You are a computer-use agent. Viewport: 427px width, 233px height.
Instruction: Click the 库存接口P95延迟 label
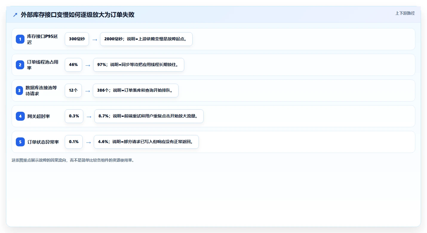pyautogui.click(x=42, y=39)
